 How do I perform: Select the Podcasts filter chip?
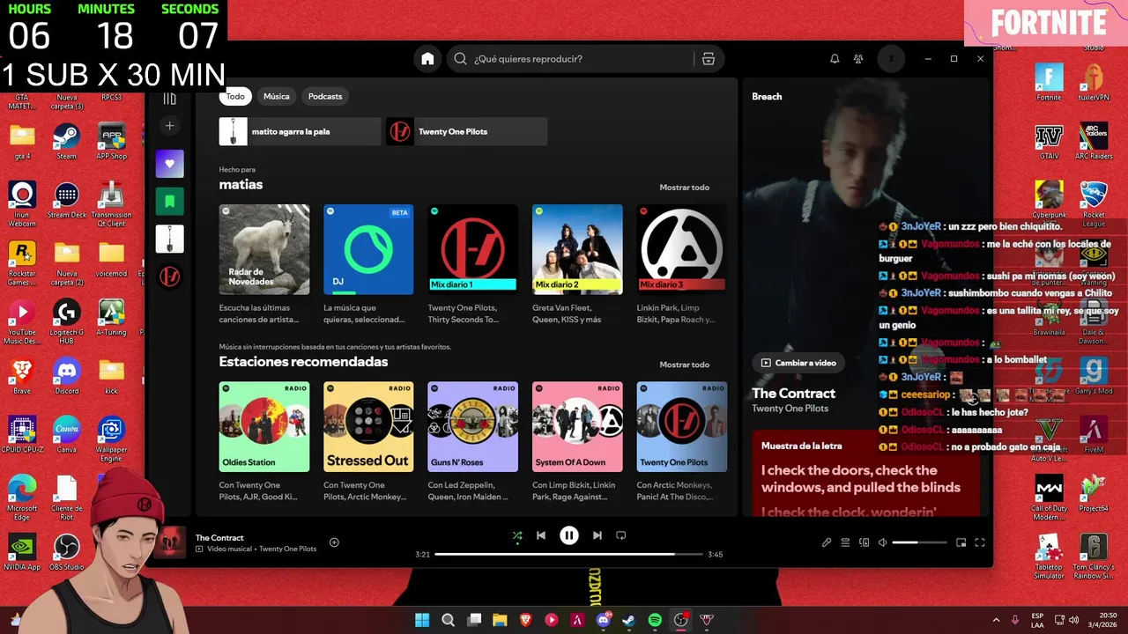[x=325, y=96]
